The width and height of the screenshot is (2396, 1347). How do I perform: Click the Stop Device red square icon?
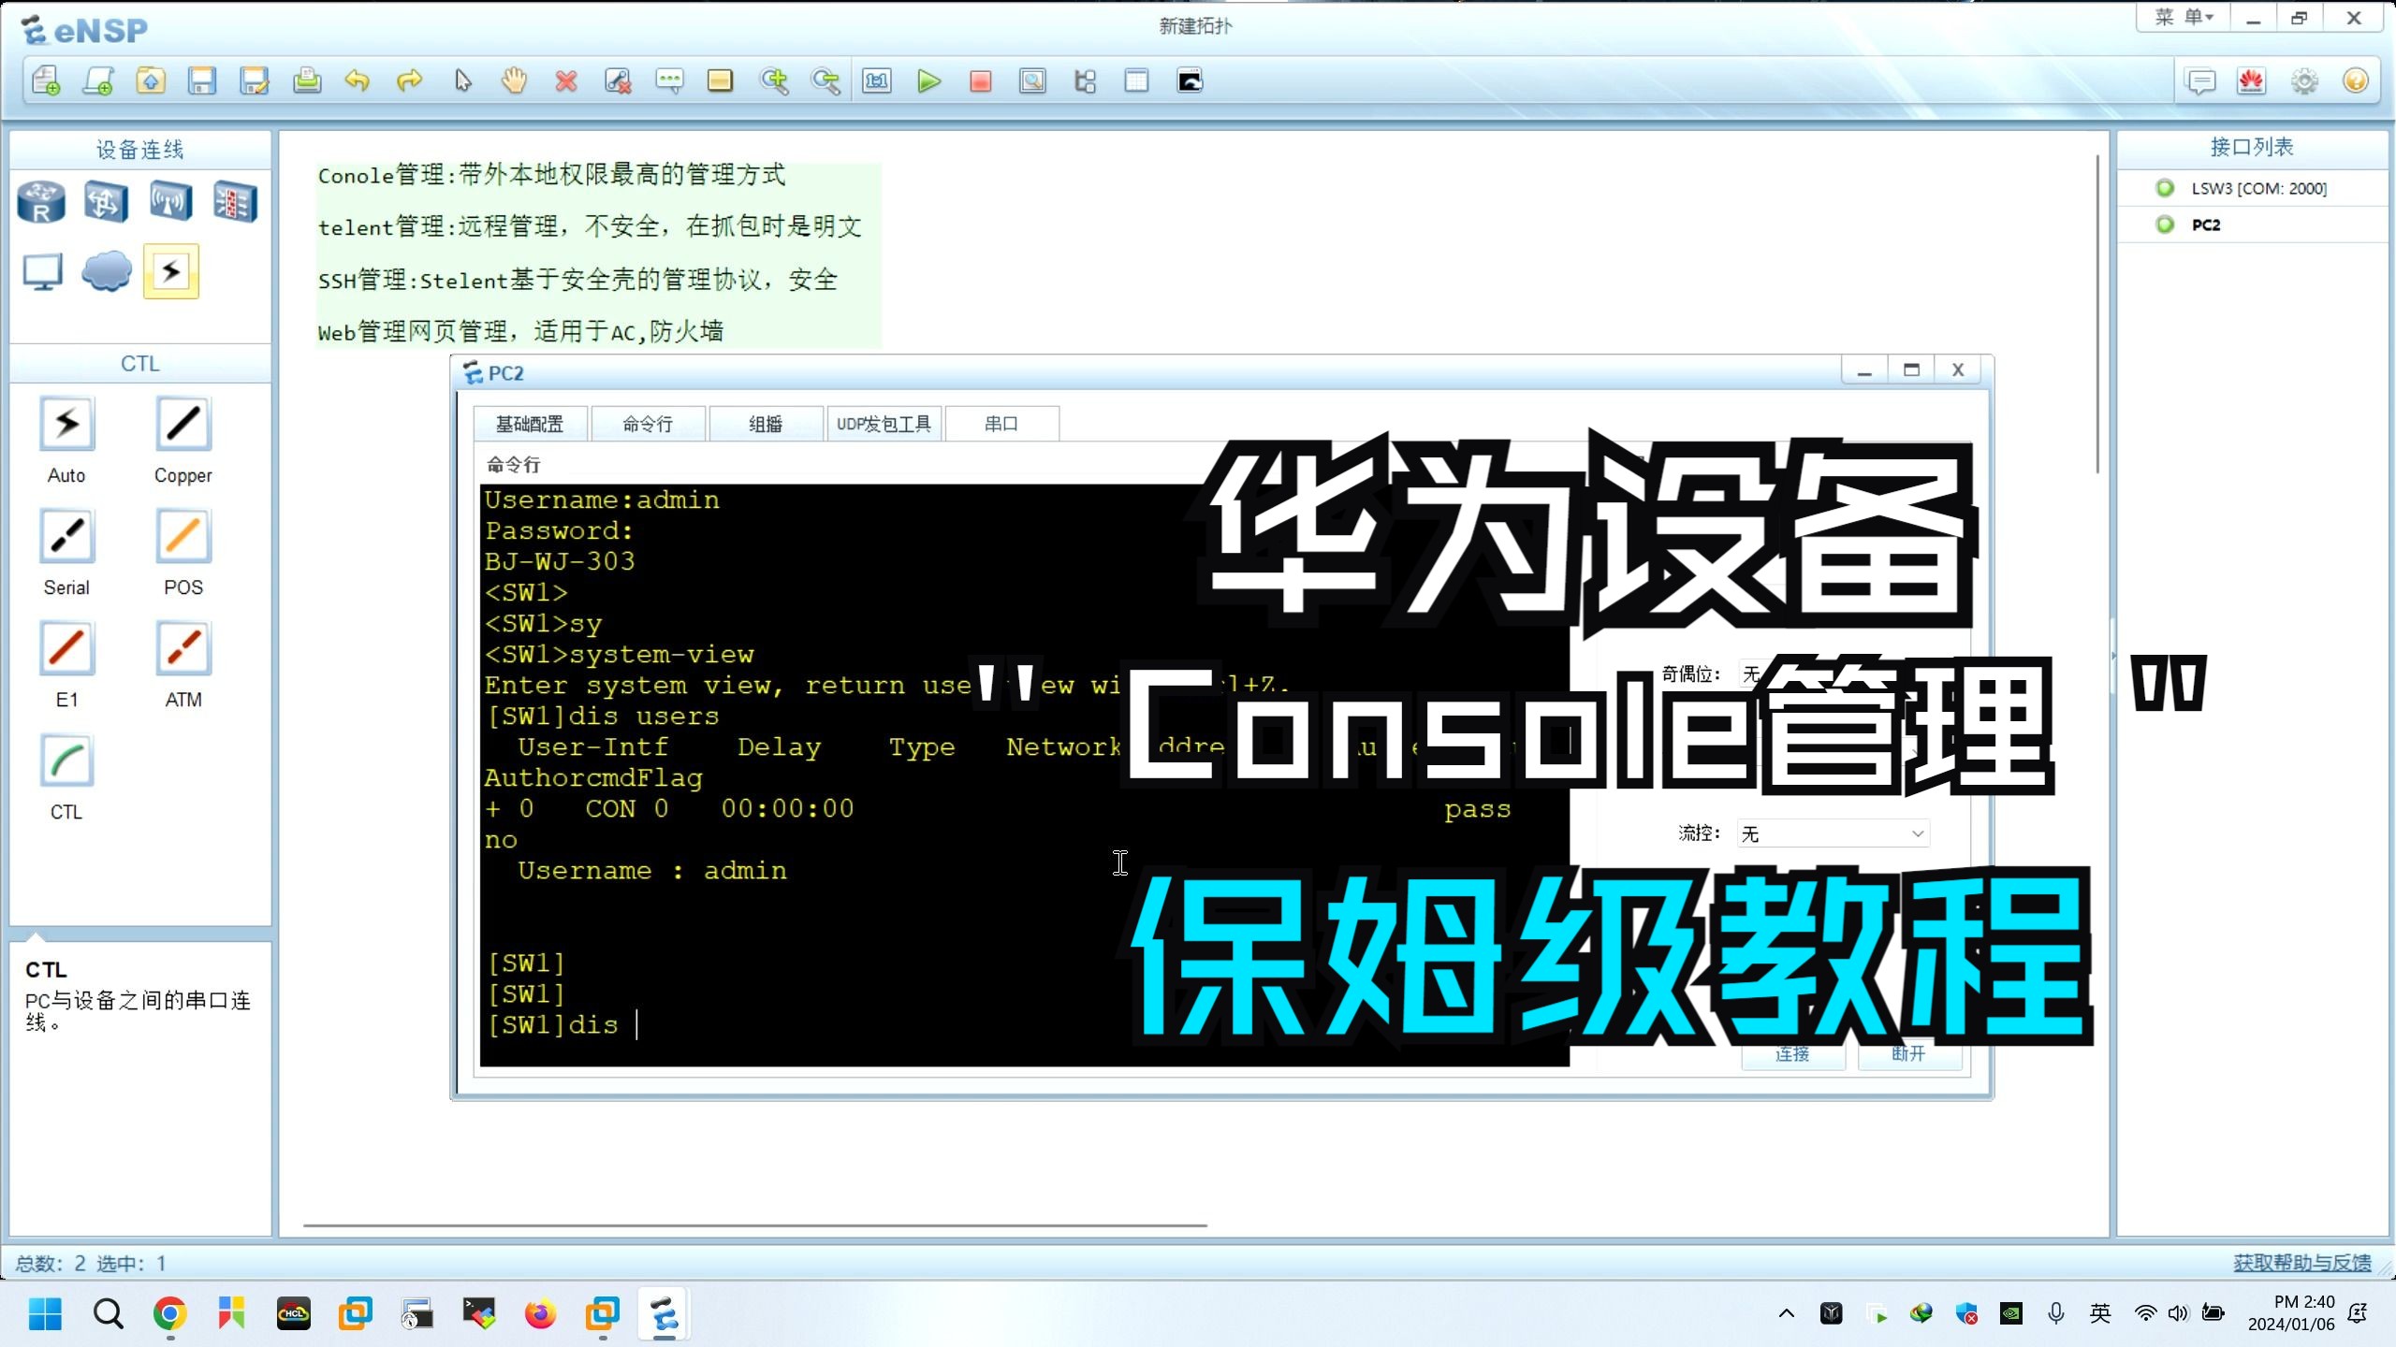[x=980, y=81]
